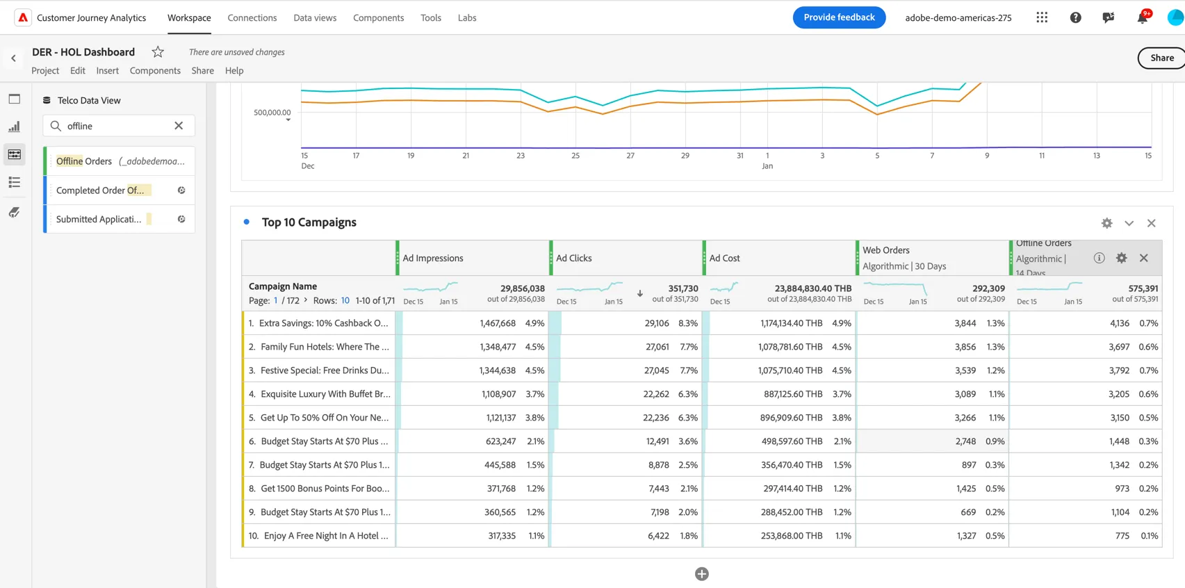This screenshot has height=588, width=1185.
Task: Click the component search field containing offline
Action: pyautogui.click(x=119, y=126)
